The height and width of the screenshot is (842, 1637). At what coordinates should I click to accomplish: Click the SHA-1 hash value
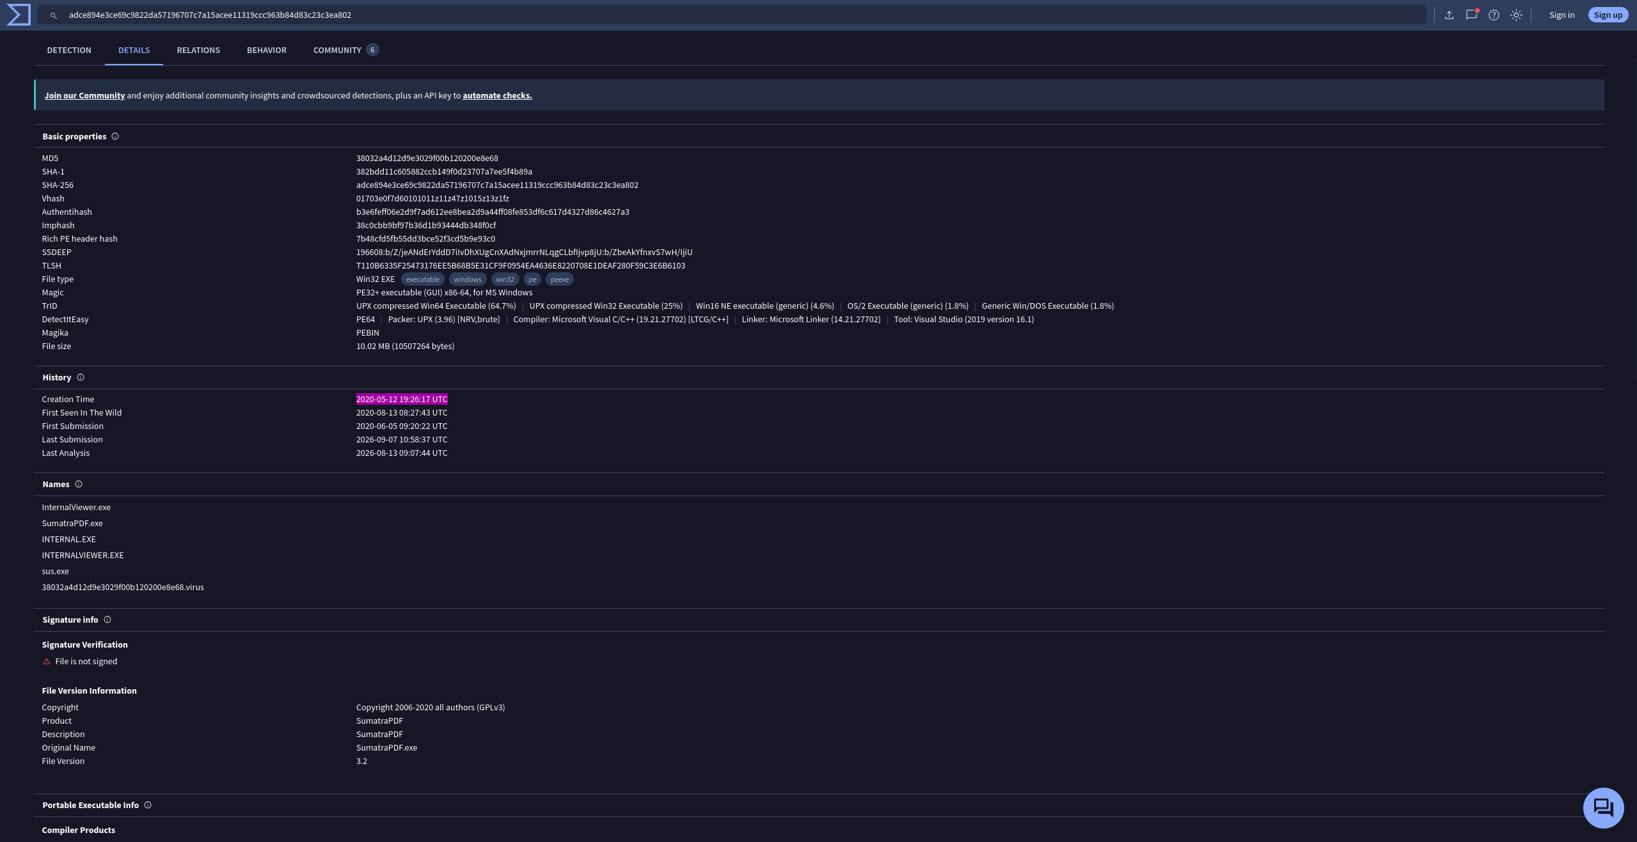[444, 171]
